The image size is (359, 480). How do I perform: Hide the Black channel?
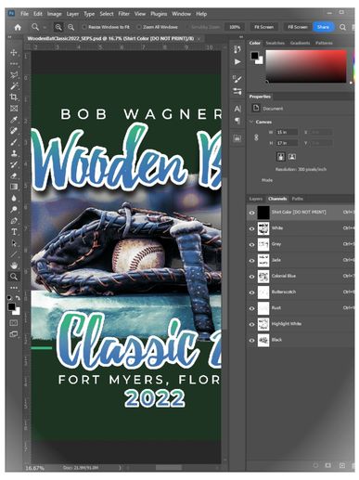(251, 341)
